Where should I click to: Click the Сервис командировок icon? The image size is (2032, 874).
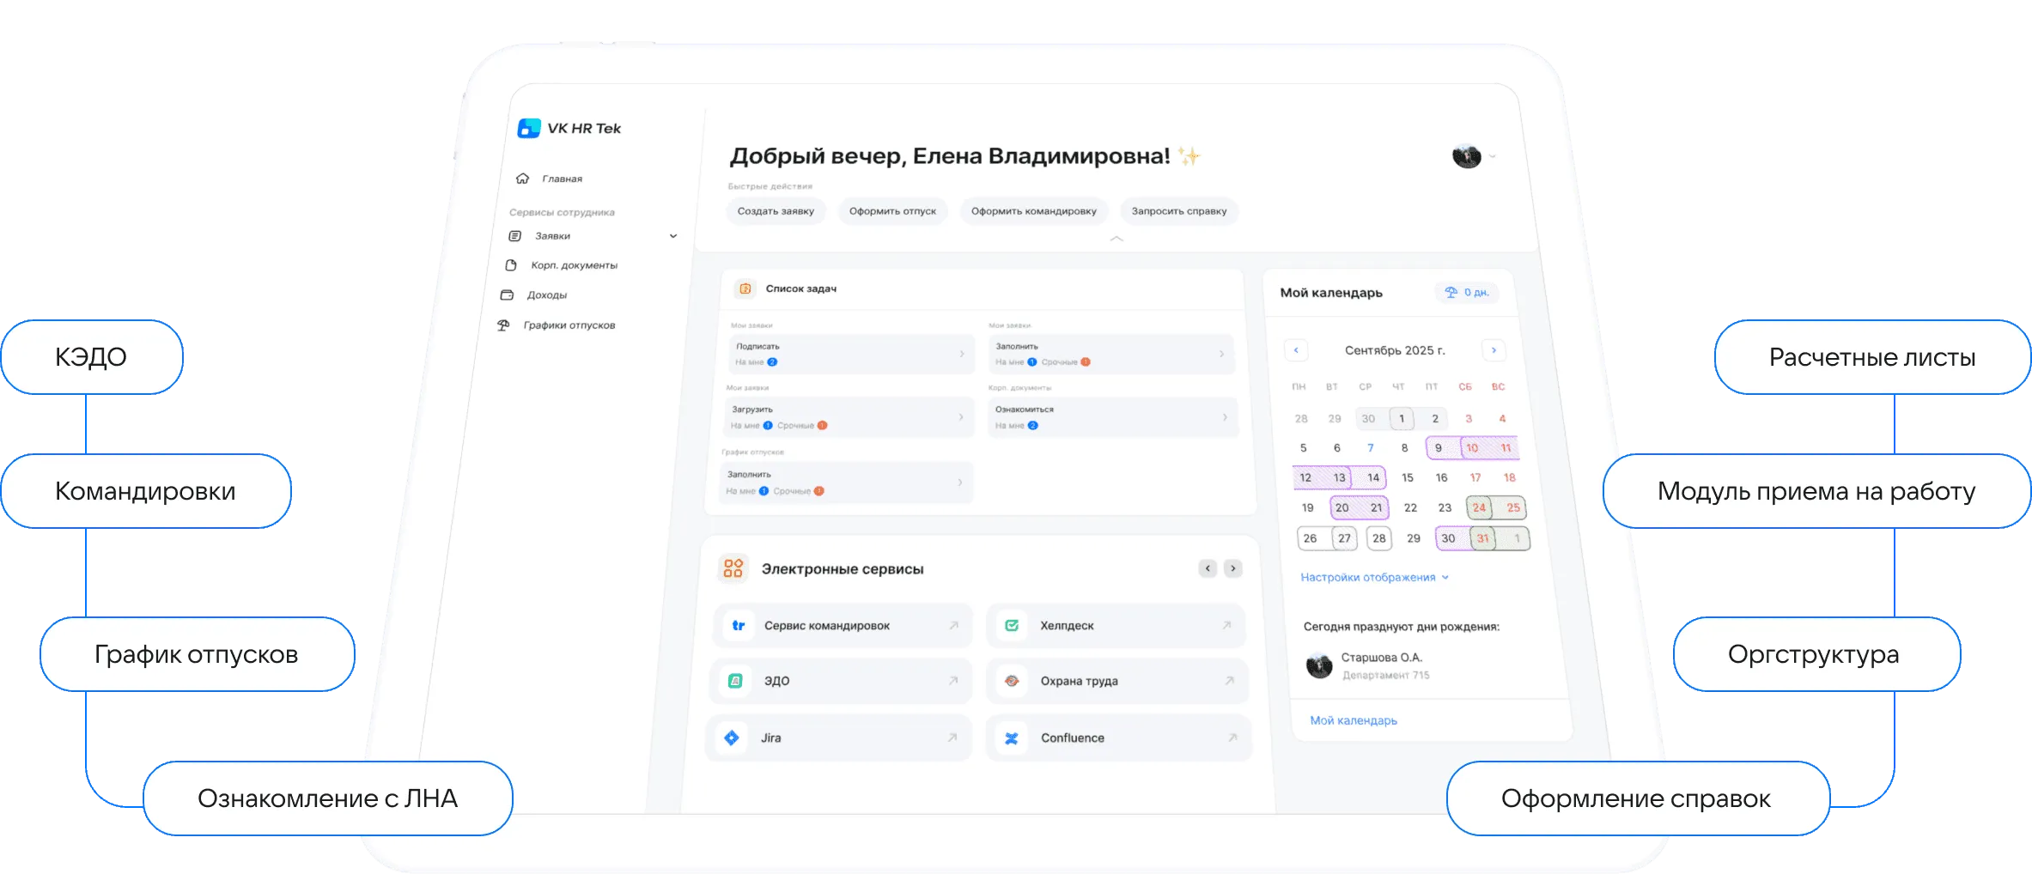[x=738, y=626]
